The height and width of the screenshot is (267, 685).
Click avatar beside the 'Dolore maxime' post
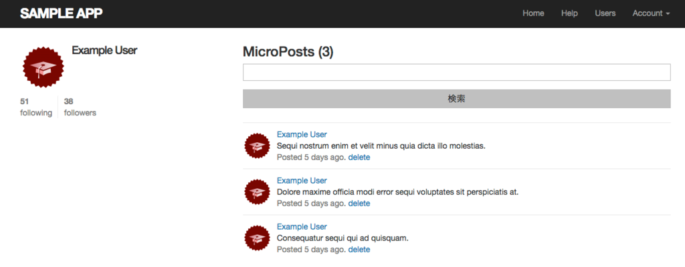257,192
